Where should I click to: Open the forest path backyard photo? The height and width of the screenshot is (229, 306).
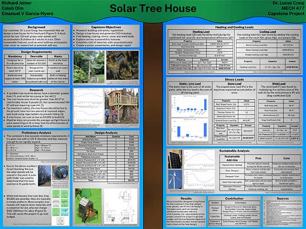click(x=89, y=67)
